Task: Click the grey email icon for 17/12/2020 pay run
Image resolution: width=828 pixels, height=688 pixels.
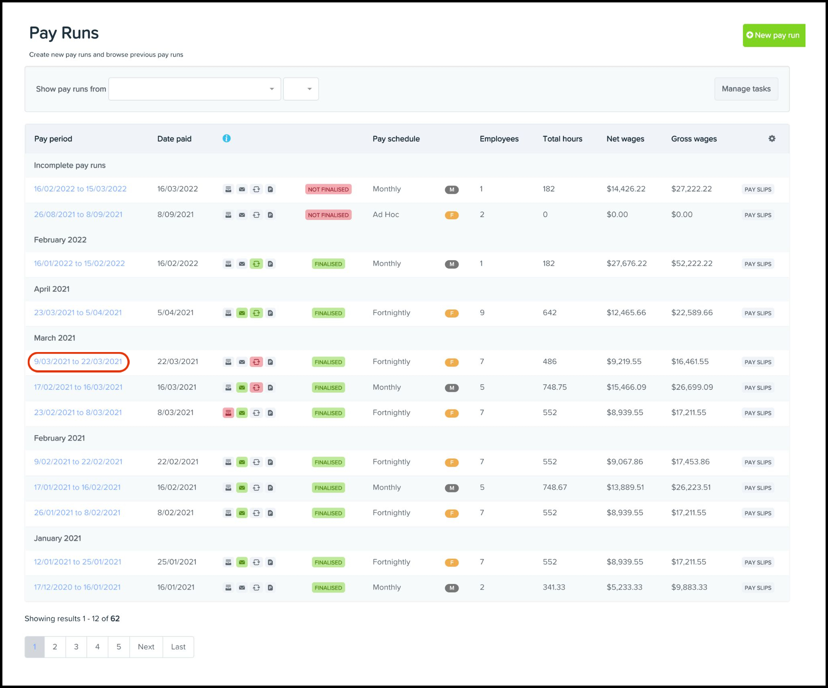Action: click(x=242, y=588)
